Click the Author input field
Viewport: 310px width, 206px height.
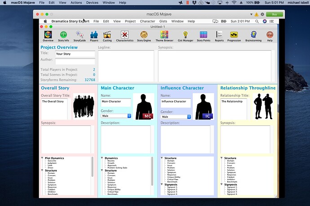click(75, 61)
